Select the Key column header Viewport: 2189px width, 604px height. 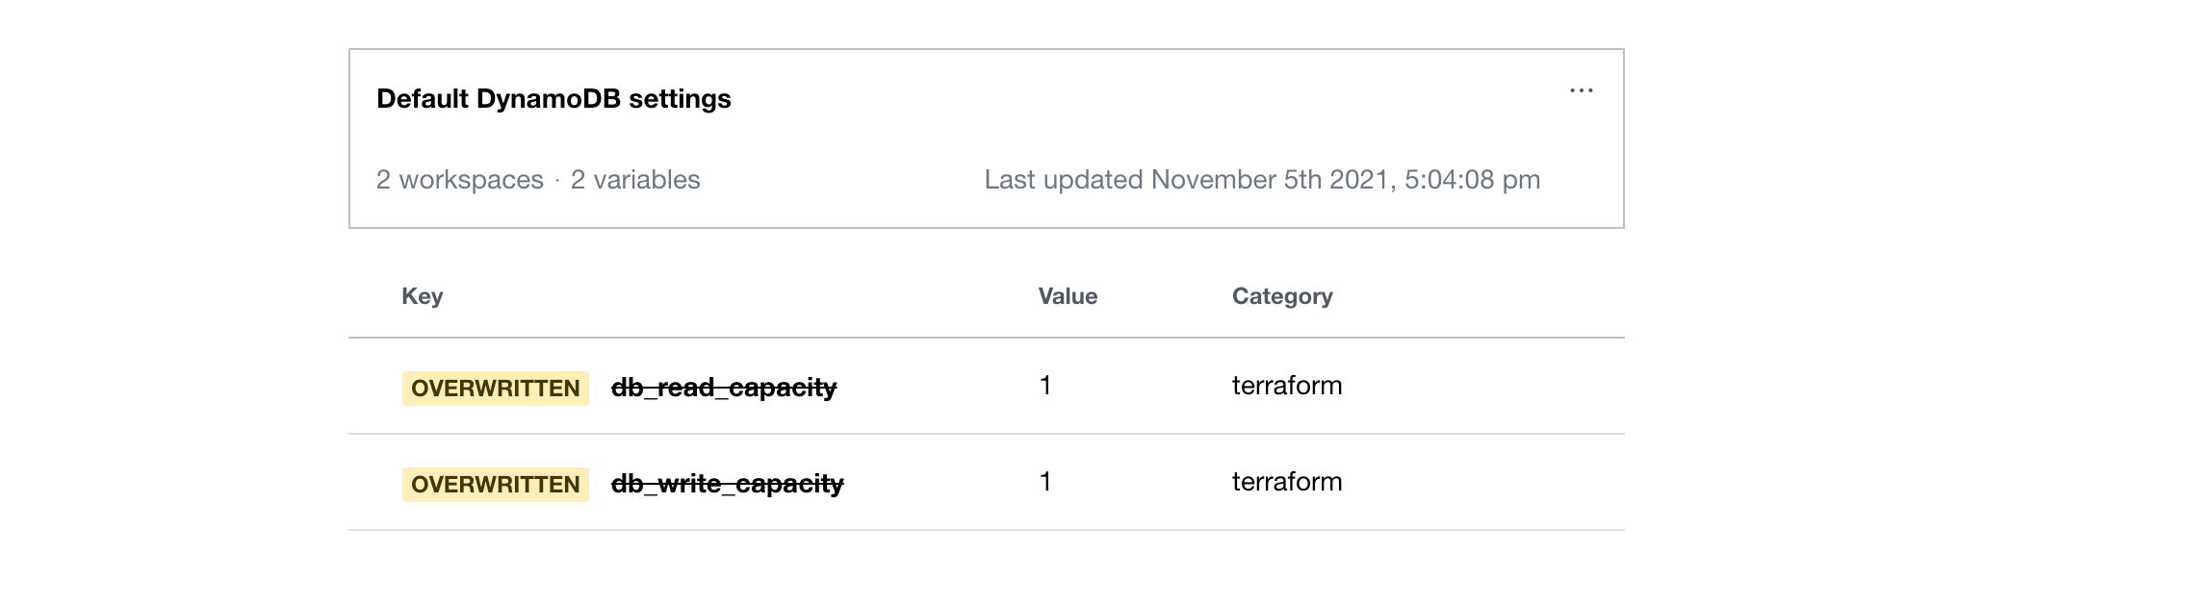tap(422, 296)
